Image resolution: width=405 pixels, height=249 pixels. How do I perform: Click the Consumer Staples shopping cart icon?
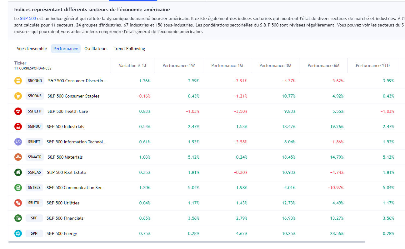click(18, 96)
